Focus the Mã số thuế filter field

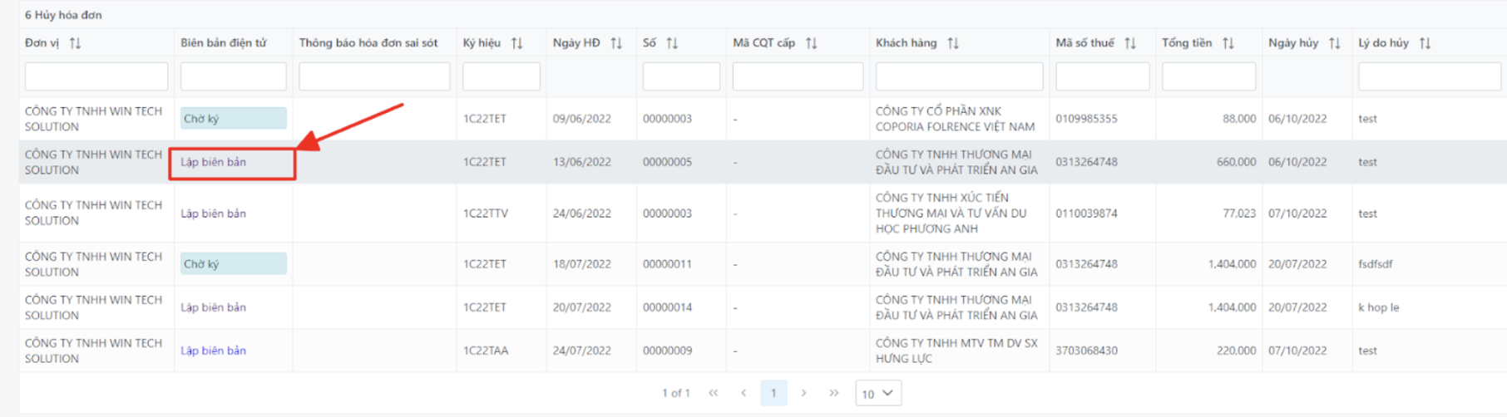pyautogui.click(x=1102, y=76)
